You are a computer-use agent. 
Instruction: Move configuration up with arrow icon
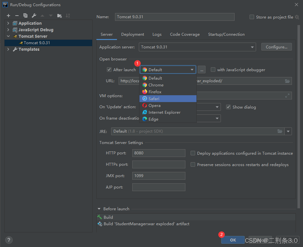[x=42, y=16]
